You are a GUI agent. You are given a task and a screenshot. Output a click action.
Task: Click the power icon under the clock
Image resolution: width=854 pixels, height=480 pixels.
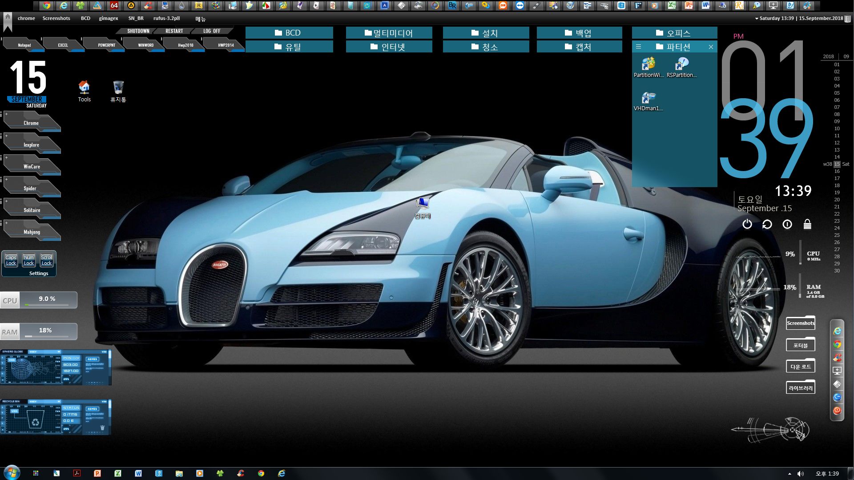[747, 224]
